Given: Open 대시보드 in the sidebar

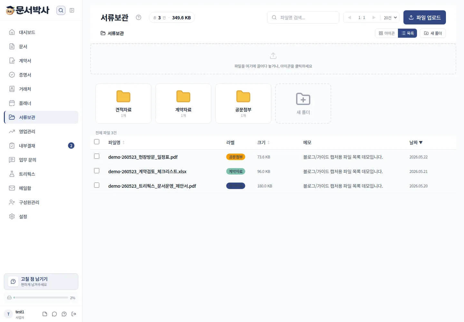Looking at the screenshot, I should coord(41,32).
